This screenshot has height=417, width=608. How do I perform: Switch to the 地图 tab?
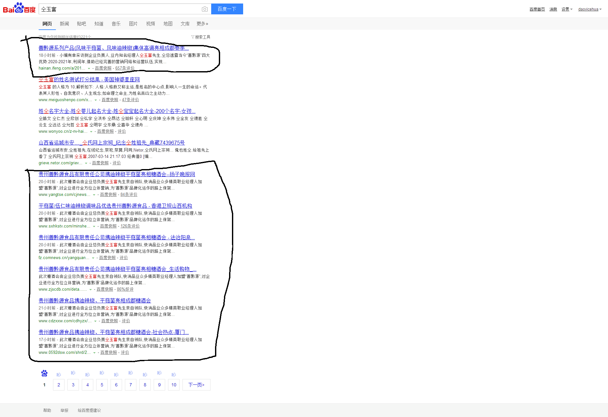[x=168, y=24]
